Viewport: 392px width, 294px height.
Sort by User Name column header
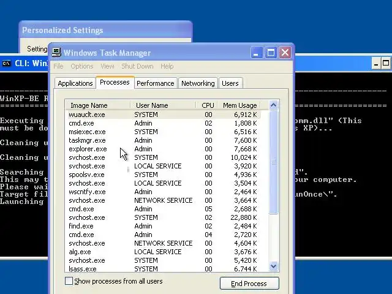[163, 105]
